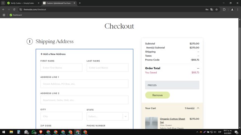Switch to Verify Codes SimplyCodes tab
The height and width of the screenshot is (135, 241).
pyautogui.click(x=22, y=3)
